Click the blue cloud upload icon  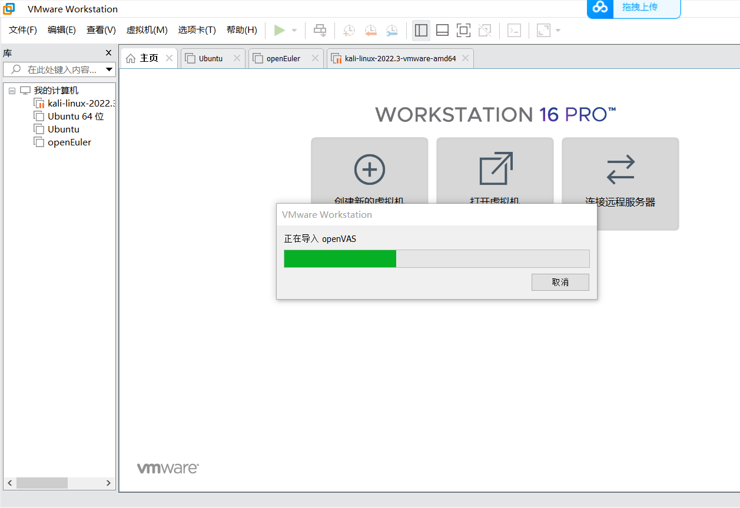[x=599, y=7]
